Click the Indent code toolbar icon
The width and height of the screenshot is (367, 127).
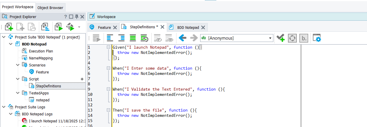[121, 38]
